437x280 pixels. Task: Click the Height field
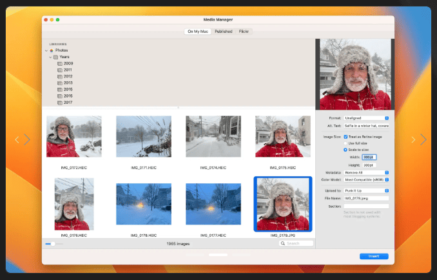369,165
